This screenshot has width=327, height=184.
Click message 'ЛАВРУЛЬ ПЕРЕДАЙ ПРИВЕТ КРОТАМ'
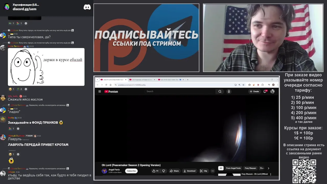38,145
